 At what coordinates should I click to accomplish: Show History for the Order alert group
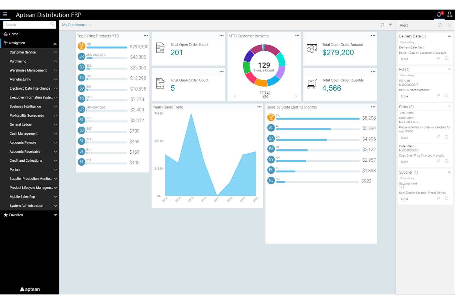(x=407, y=113)
